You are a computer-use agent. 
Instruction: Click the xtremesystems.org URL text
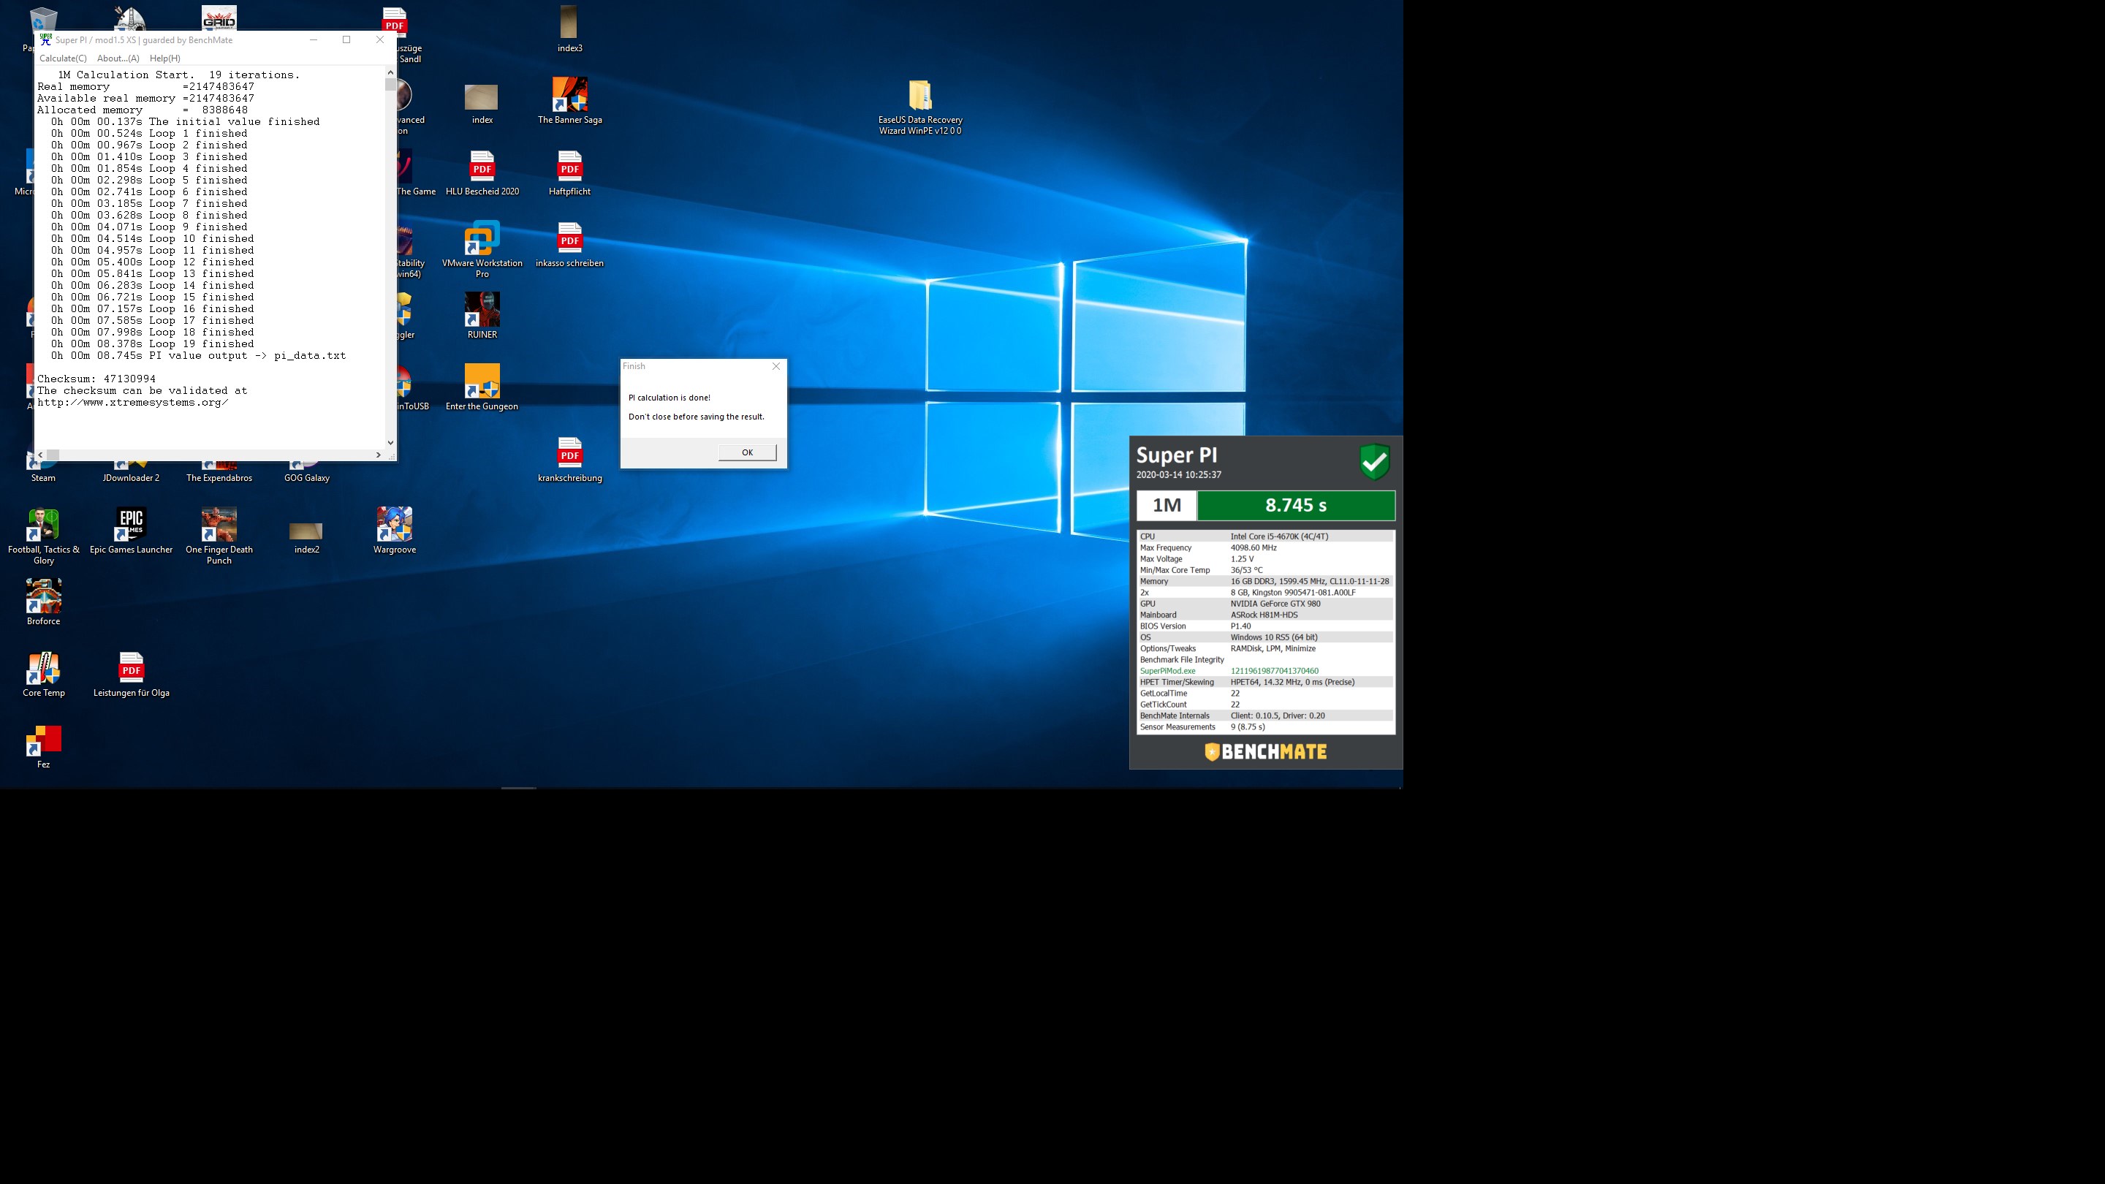[132, 403]
